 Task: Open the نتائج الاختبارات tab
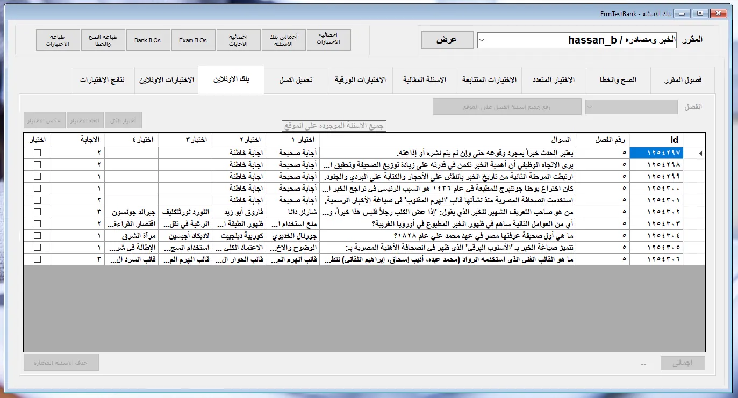tap(103, 80)
